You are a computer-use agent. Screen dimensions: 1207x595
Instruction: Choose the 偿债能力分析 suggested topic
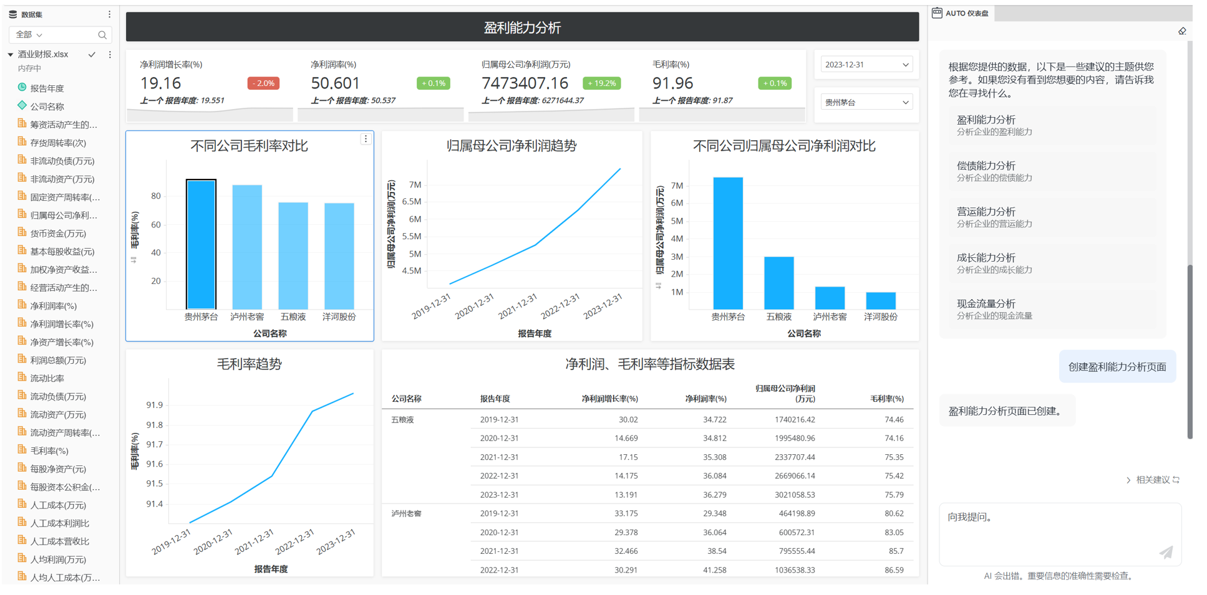[x=1054, y=171]
